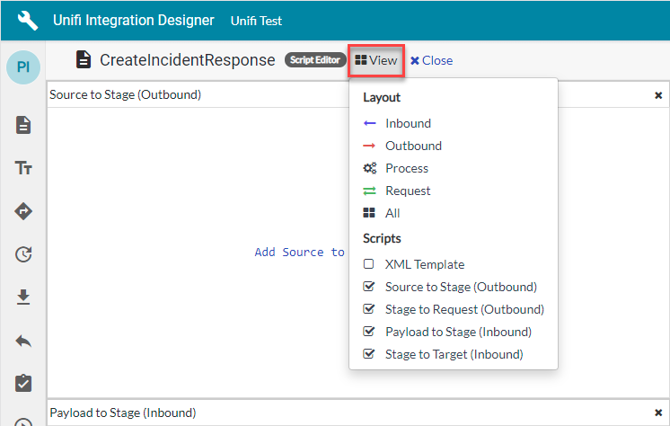The width and height of the screenshot is (670, 426).
Task: Click the wrench icon in header
Action: click(29, 20)
